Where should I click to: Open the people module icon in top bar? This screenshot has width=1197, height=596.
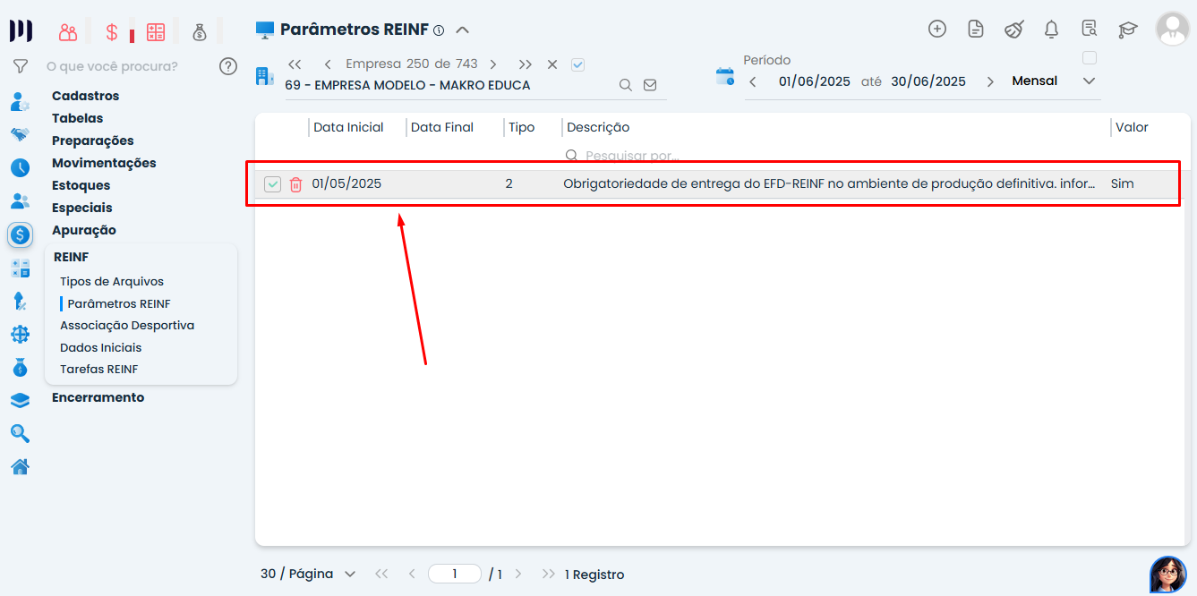pos(68,32)
